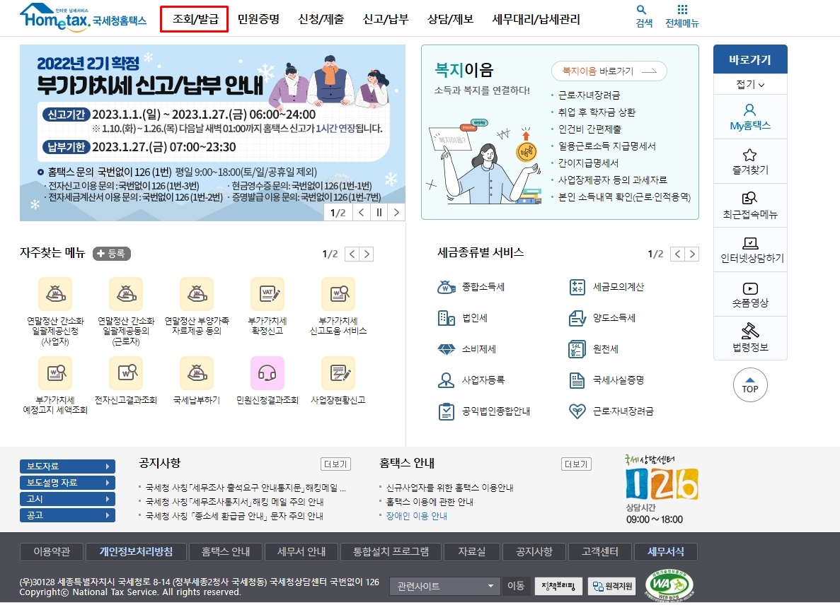
Task: Expand 보도설명 자료 button
Action: click(67, 483)
